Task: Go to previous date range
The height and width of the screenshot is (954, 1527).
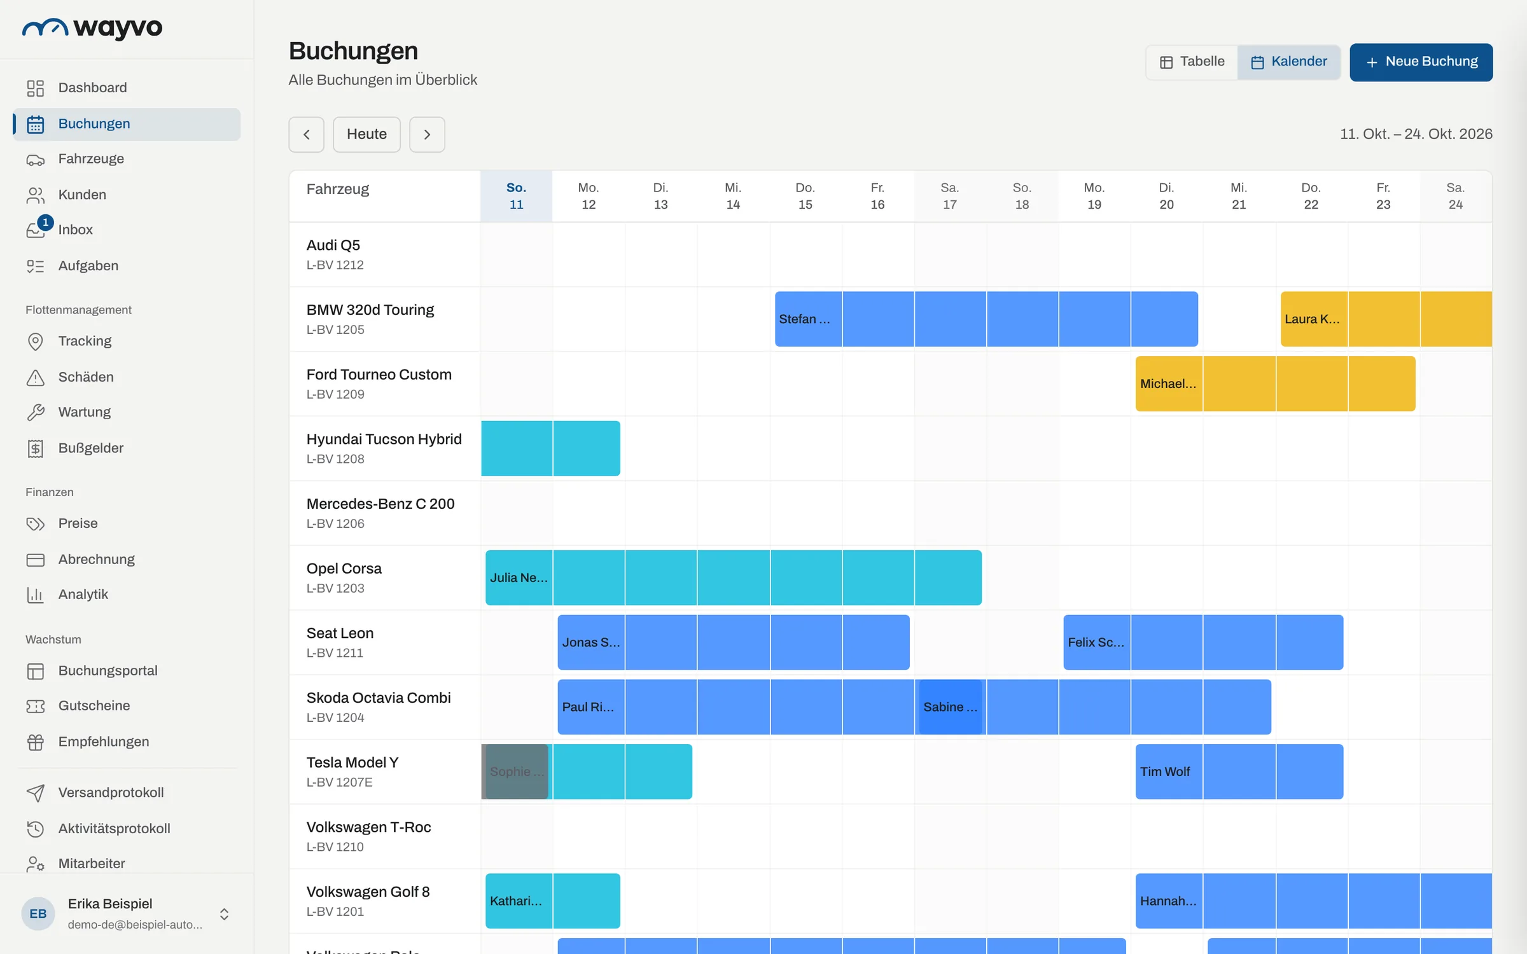Action: click(x=307, y=134)
